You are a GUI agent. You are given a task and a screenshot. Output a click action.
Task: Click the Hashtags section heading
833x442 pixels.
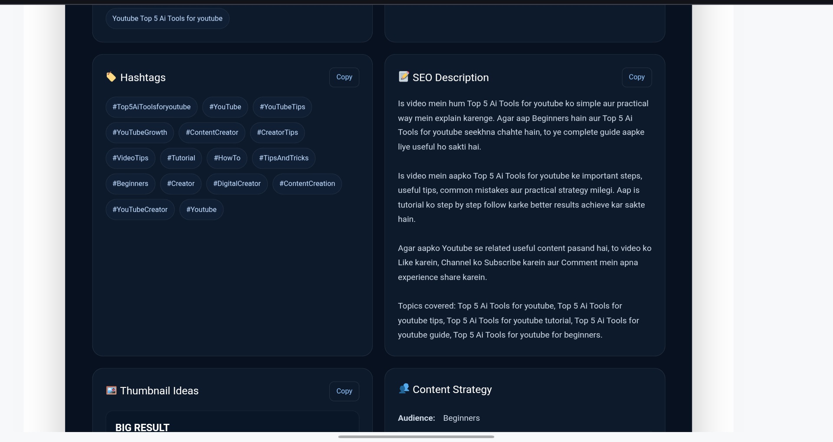(x=143, y=78)
